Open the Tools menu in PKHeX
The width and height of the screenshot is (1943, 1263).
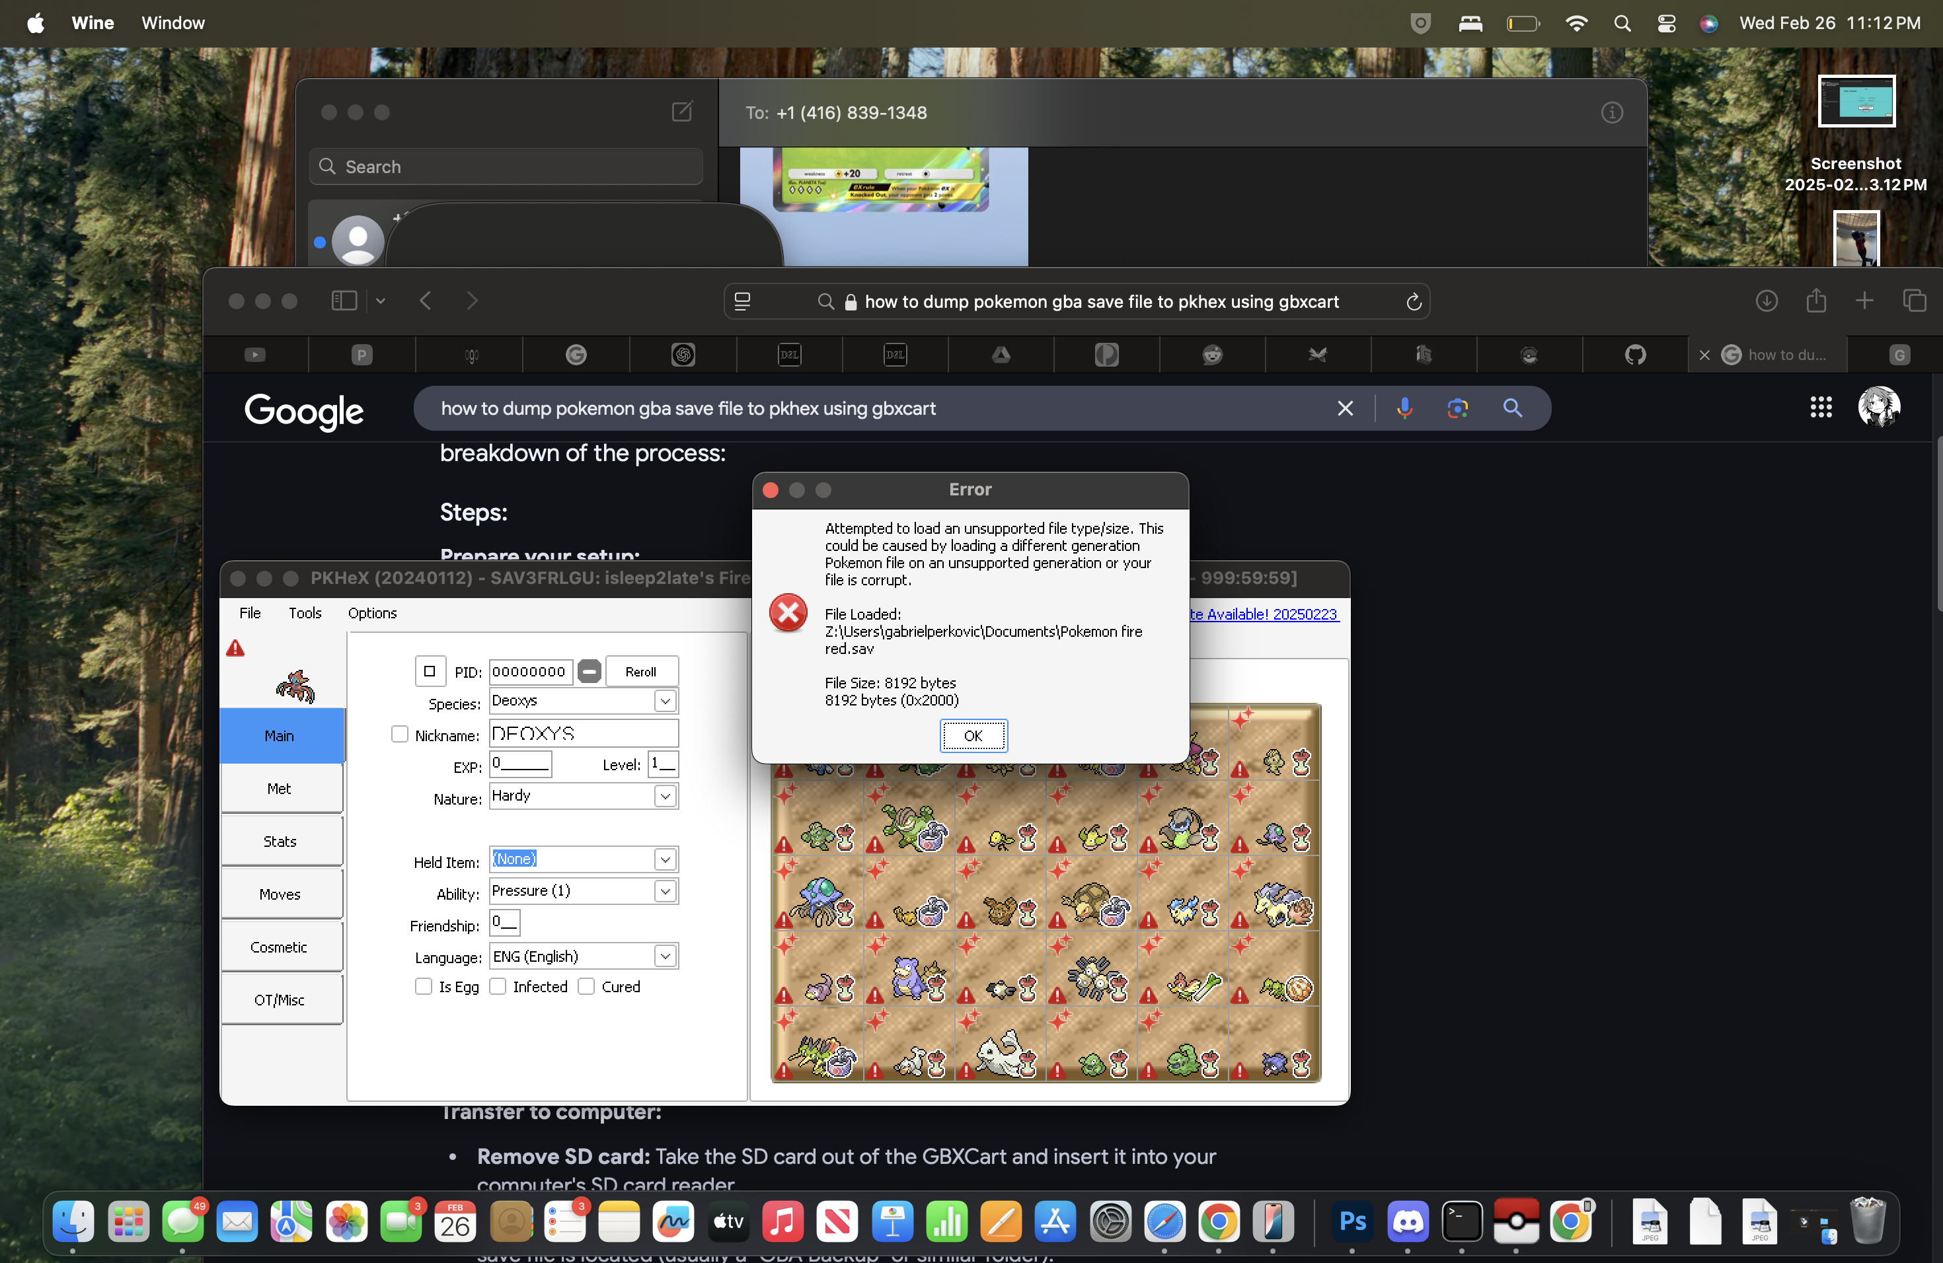[x=305, y=613]
